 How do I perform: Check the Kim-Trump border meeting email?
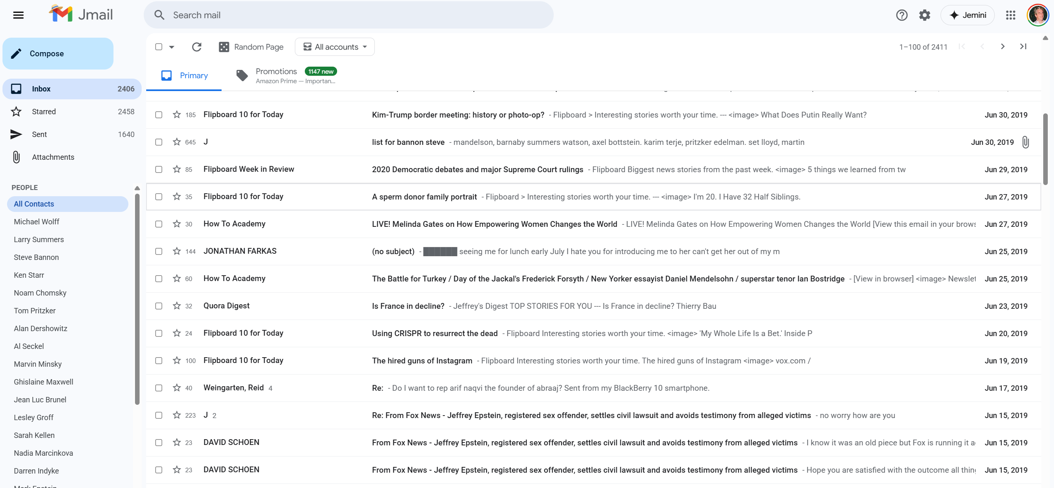click(159, 115)
